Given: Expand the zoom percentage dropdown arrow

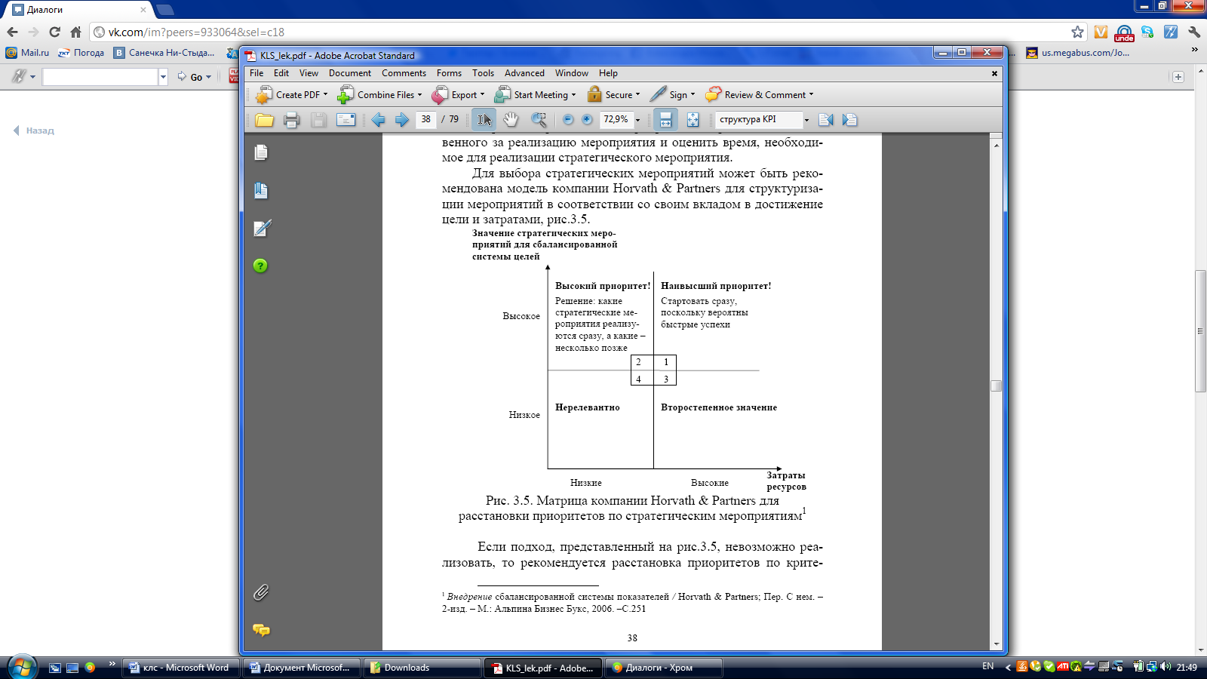Looking at the screenshot, I should pos(637,120).
